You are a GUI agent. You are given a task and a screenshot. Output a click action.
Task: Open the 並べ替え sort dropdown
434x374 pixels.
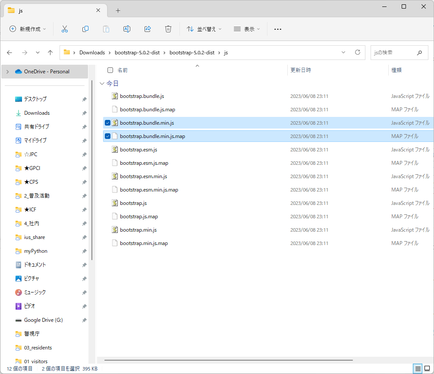click(204, 29)
